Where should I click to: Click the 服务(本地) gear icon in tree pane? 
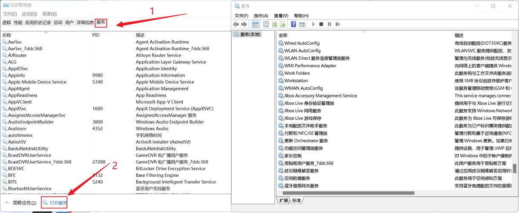(x=236, y=35)
